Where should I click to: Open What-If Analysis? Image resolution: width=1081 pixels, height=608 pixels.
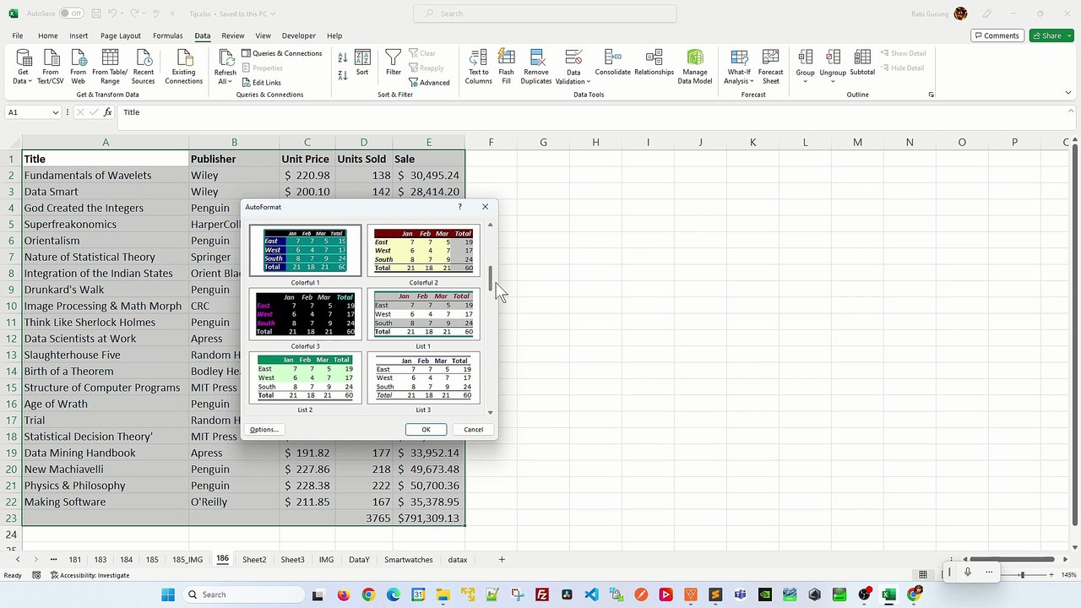pyautogui.click(x=739, y=67)
